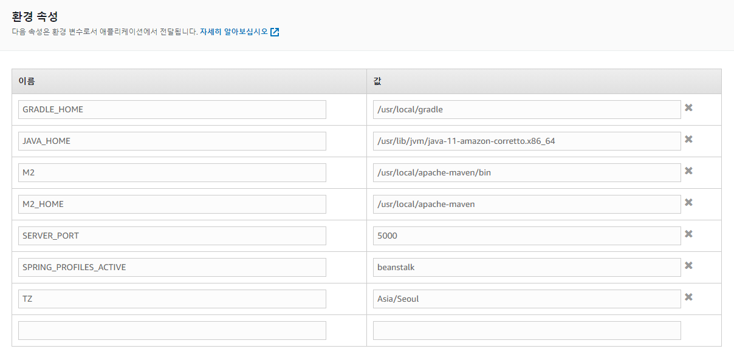Delete the SPRING_PROFILES_ACTIVE row
734x363 pixels.
click(x=688, y=266)
